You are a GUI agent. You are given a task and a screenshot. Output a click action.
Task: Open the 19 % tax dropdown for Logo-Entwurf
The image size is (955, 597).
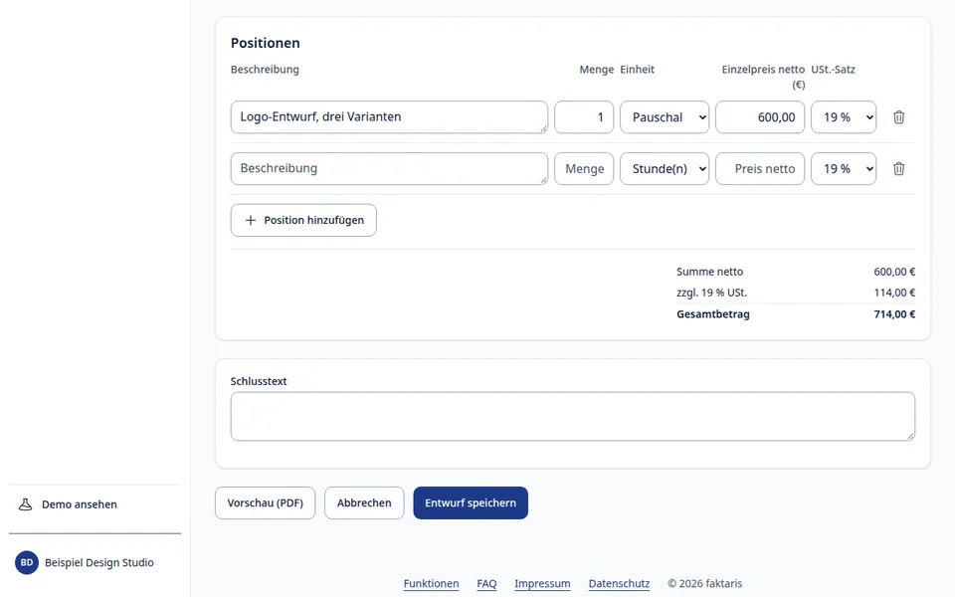tap(844, 117)
